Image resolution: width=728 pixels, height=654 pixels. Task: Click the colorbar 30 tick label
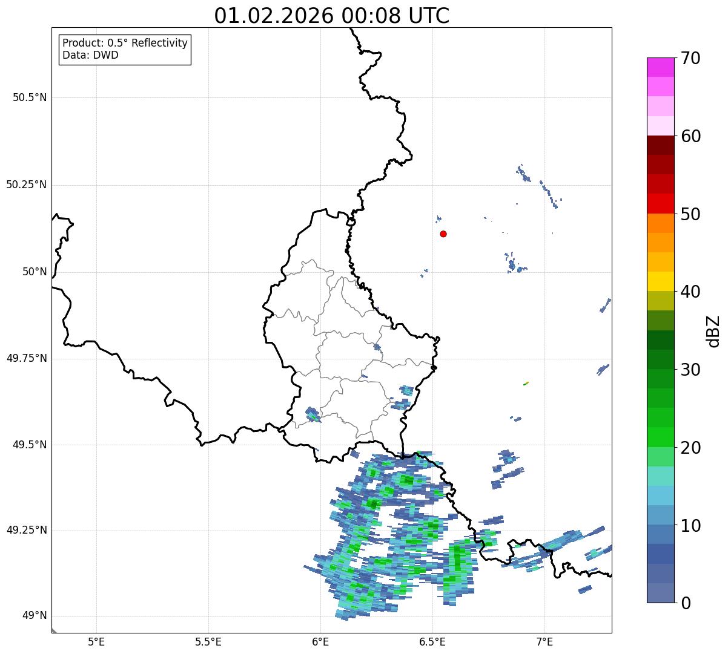coord(690,370)
